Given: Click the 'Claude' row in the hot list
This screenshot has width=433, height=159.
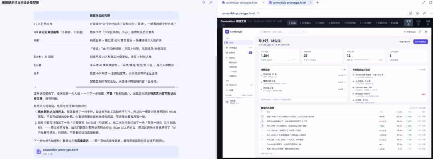Looking at the screenshot, I should click(x=343, y=144).
